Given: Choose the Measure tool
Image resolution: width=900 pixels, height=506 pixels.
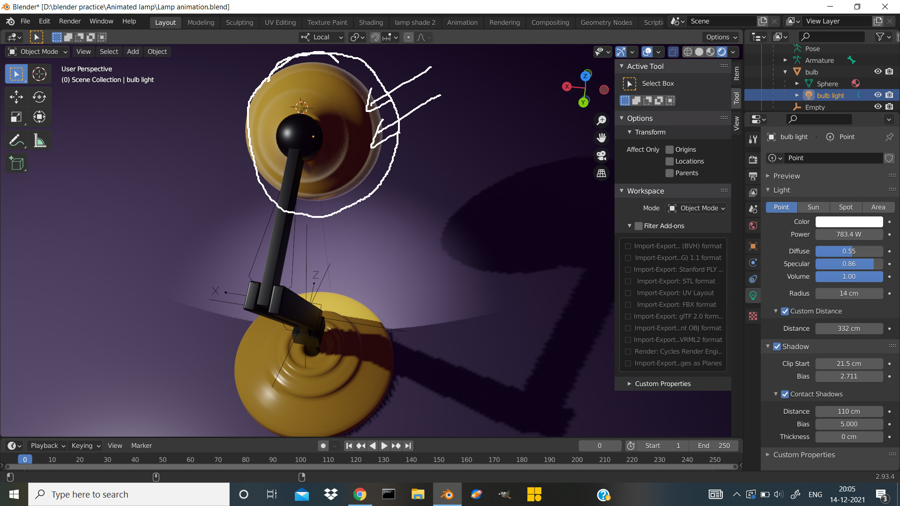Looking at the screenshot, I should 39,141.
